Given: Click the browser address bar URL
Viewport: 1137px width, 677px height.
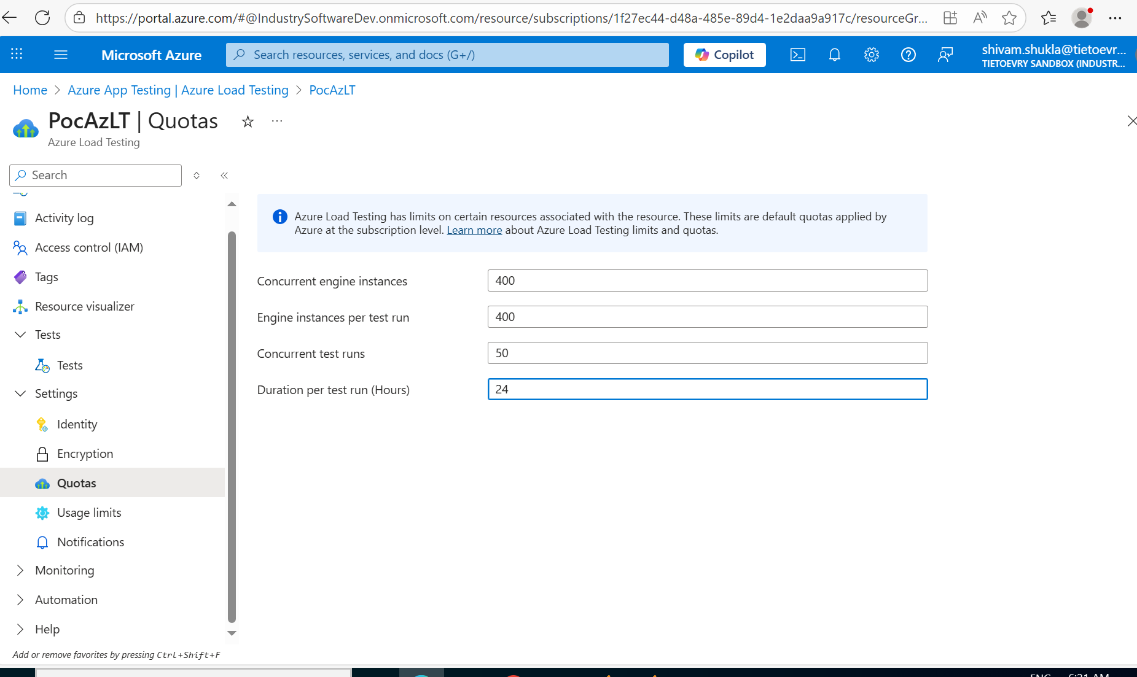Looking at the screenshot, I should (x=511, y=18).
